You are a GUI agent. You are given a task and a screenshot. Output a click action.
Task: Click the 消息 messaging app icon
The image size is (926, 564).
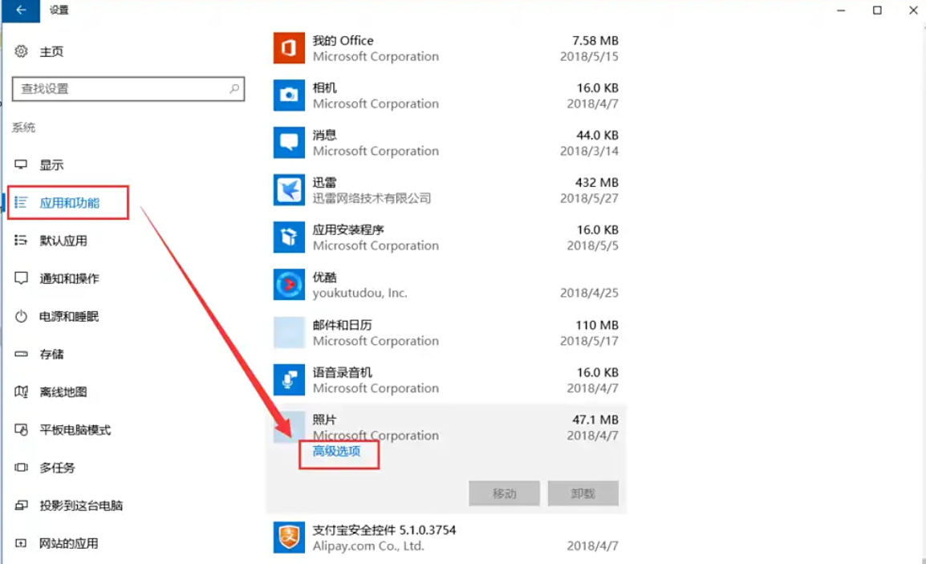pyautogui.click(x=289, y=143)
